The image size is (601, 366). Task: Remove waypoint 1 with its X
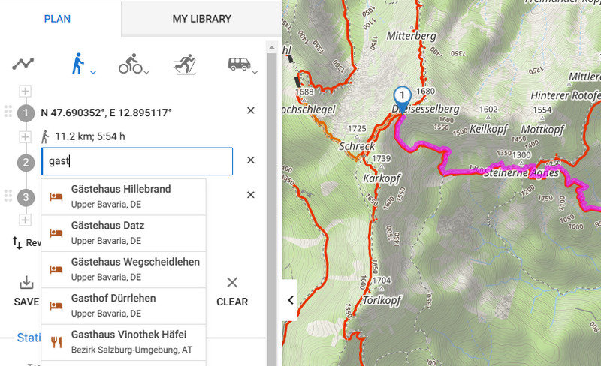251,111
